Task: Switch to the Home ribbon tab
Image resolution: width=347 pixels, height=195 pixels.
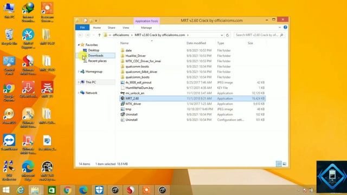Action: (x=97, y=28)
